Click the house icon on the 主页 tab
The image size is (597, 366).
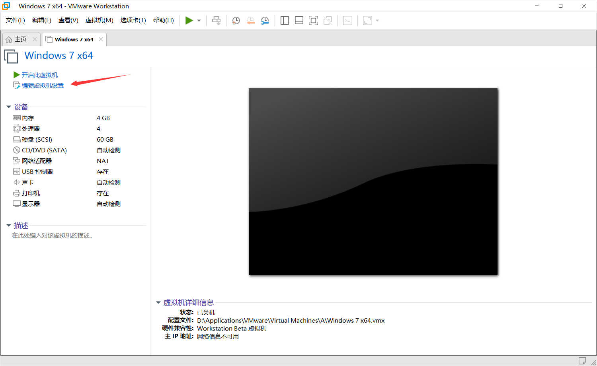[9, 39]
